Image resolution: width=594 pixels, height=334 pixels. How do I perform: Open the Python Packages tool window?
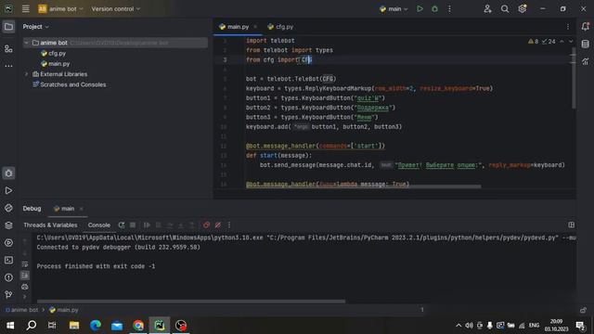click(x=8, y=225)
